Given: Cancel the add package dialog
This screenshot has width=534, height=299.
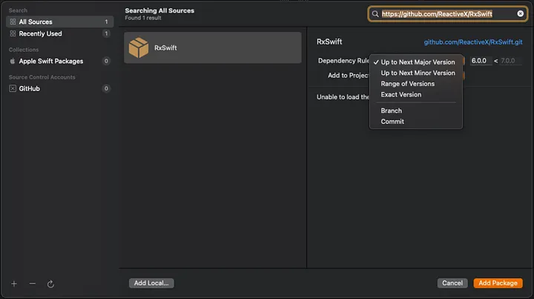Looking at the screenshot, I should [x=452, y=283].
